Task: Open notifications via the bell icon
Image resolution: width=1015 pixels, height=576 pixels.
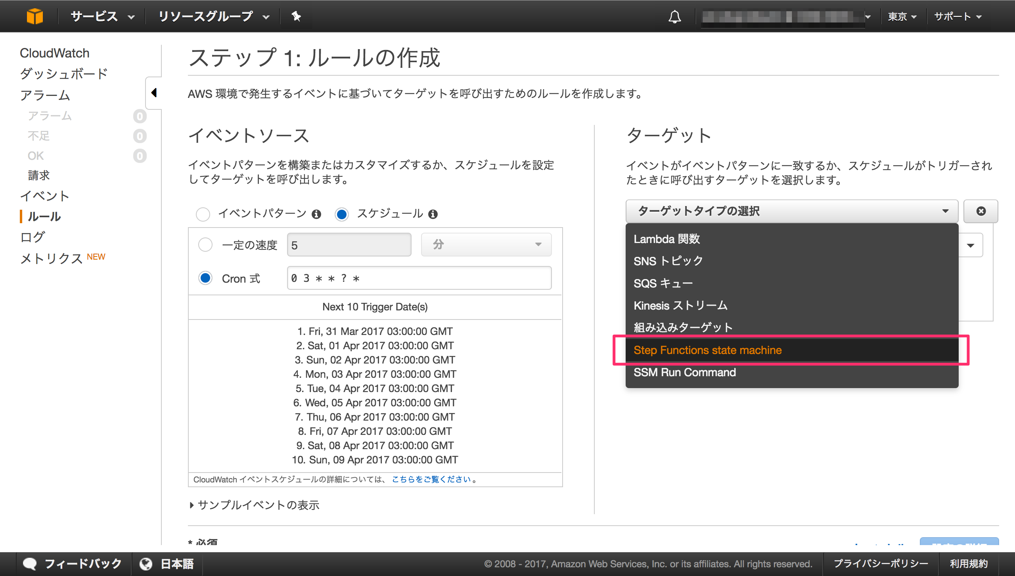Action: 675,16
